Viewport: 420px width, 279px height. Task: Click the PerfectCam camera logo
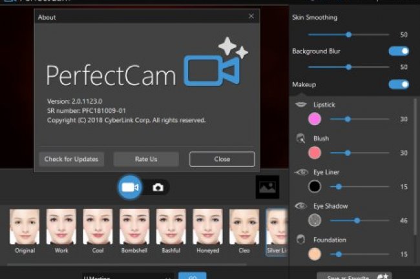coord(216,63)
